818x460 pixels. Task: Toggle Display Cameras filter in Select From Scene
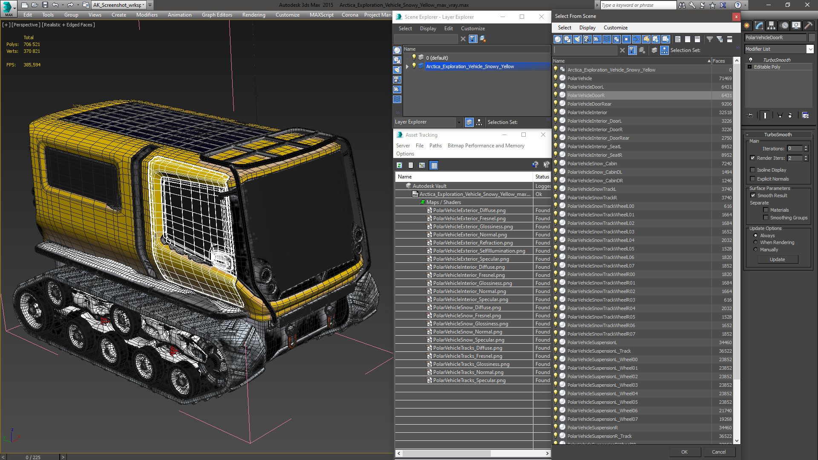click(x=587, y=39)
